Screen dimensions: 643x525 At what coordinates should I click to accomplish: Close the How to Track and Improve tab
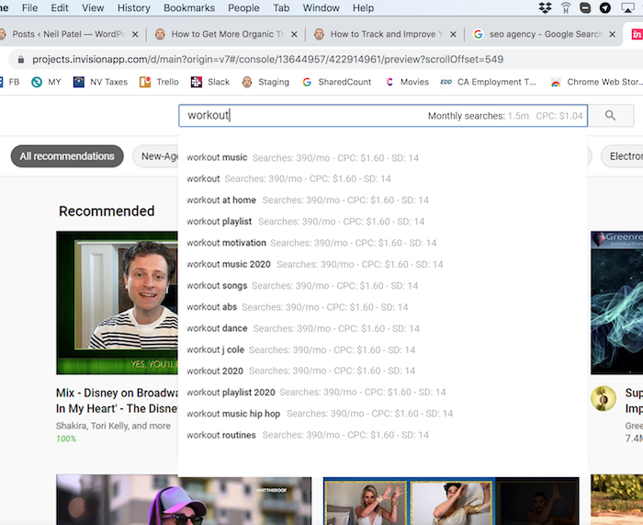tap(453, 35)
